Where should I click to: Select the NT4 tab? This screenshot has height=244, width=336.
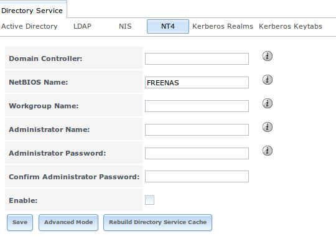168,26
